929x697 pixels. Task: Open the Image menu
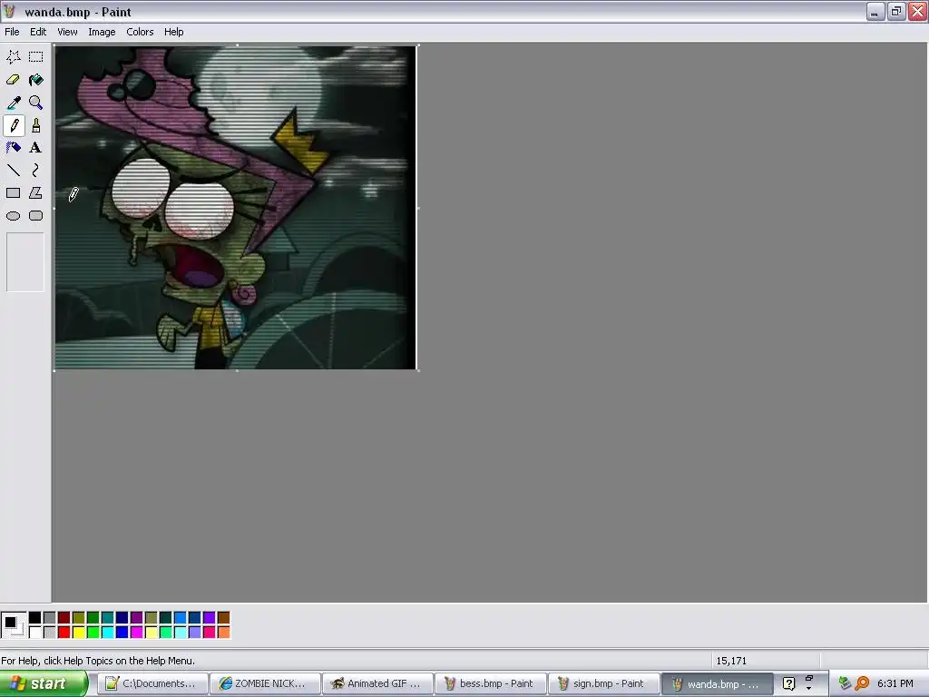[102, 32]
